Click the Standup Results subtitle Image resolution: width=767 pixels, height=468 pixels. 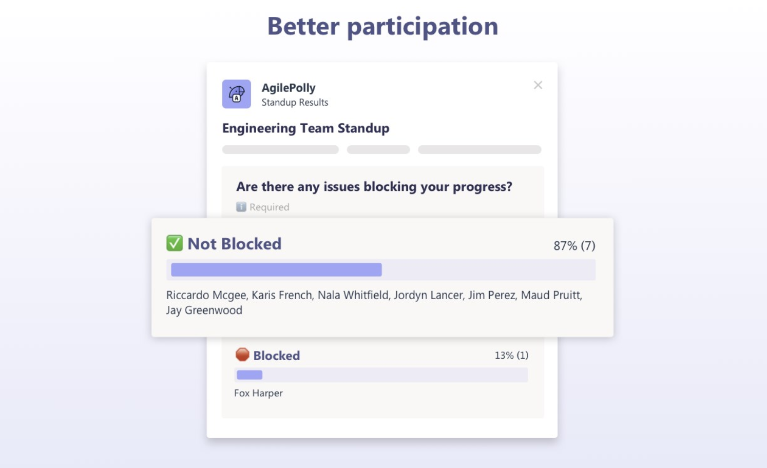295,102
